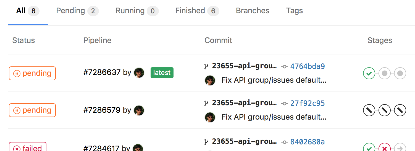Viewport: 415px width, 151px height.
Task: Open commit 4764bda9 link
Action: (x=307, y=66)
